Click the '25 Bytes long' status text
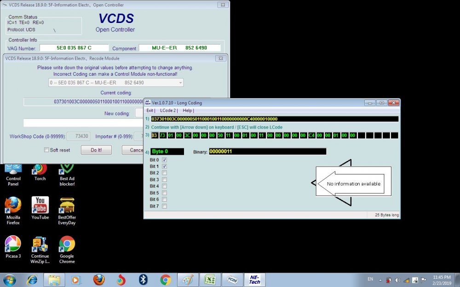 pos(387,215)
